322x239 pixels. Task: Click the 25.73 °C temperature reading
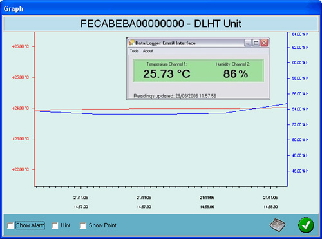click(x=167, y=74)
